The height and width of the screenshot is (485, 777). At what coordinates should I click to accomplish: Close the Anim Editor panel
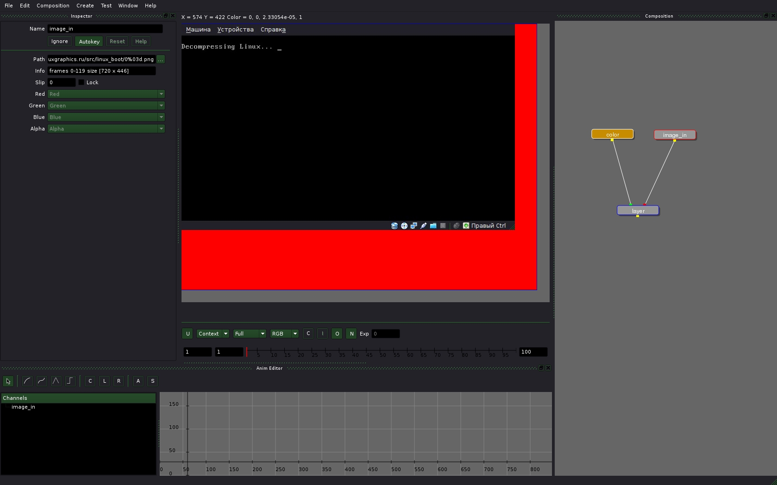(x=548, y=368)
